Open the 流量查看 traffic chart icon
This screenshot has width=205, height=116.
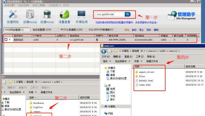(64, 14)
